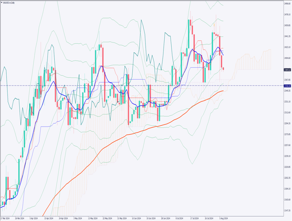The height and width of the screenshot is (221, 292).
Task: Click the 15 Apr 2024 date label
Action: coord(49,218)
